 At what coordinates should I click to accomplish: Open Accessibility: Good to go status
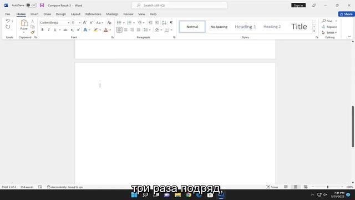pyautogui.click(x=65, y=187)
